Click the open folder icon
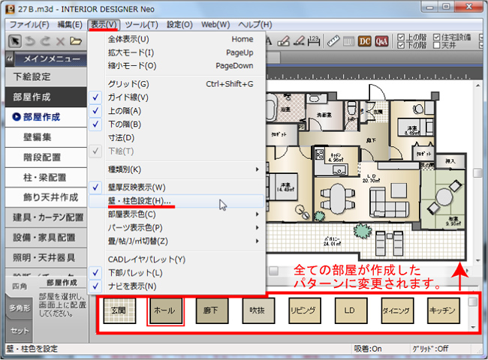Viewport: 488px width, 360px height. pos(76,41)
